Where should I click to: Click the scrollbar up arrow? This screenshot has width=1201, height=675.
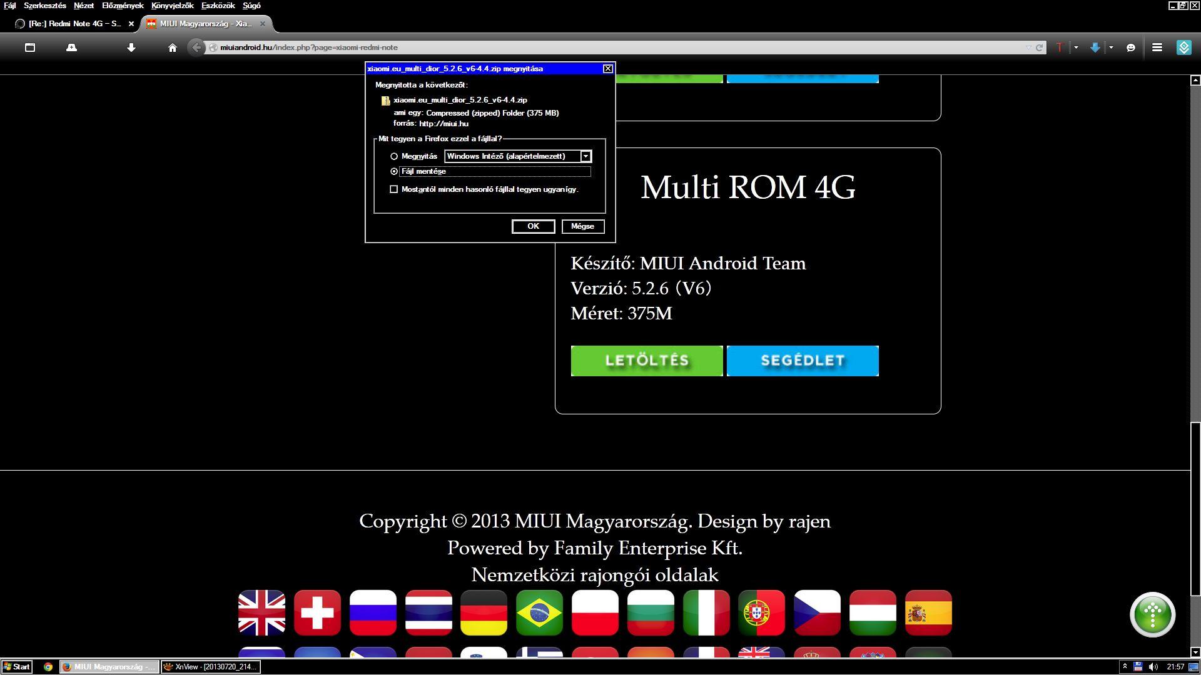pos(1195,80)
